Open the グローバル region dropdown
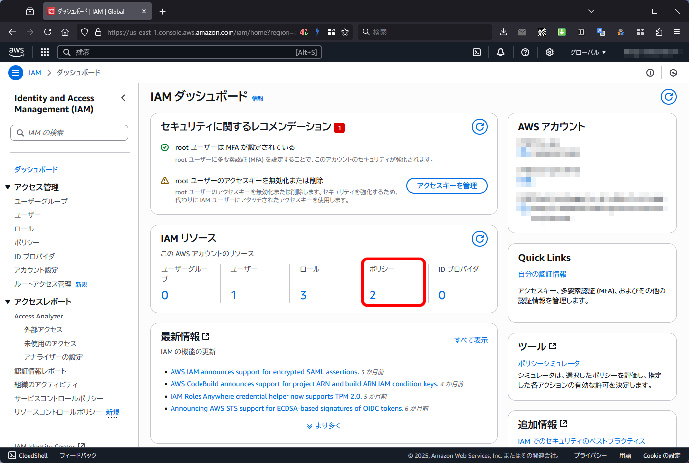689x463 pixels. (x=588, y=52)
